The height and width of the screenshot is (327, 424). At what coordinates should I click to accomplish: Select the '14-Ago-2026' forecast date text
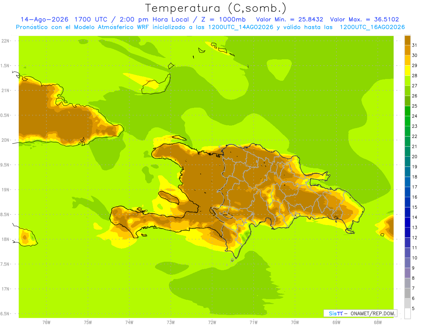point(44,19)
